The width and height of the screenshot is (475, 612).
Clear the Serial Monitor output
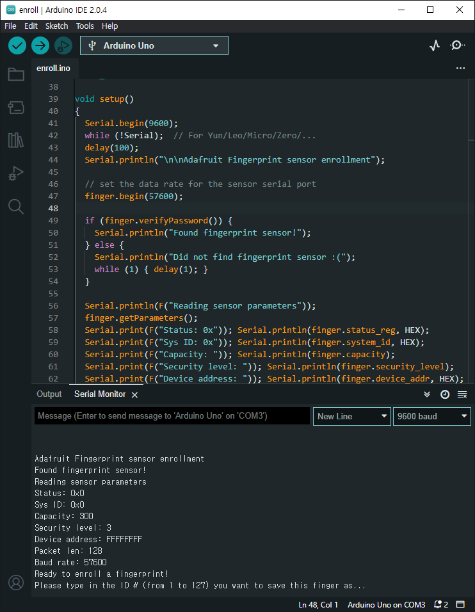[x=462, y=394]
